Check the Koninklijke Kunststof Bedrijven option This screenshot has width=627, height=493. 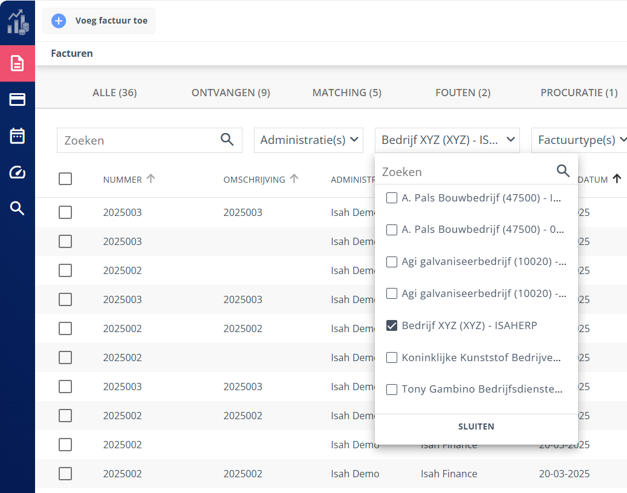click(x=392, y=358)
